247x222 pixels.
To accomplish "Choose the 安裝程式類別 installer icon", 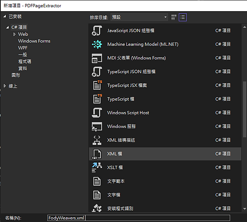I will click(97, 208).
